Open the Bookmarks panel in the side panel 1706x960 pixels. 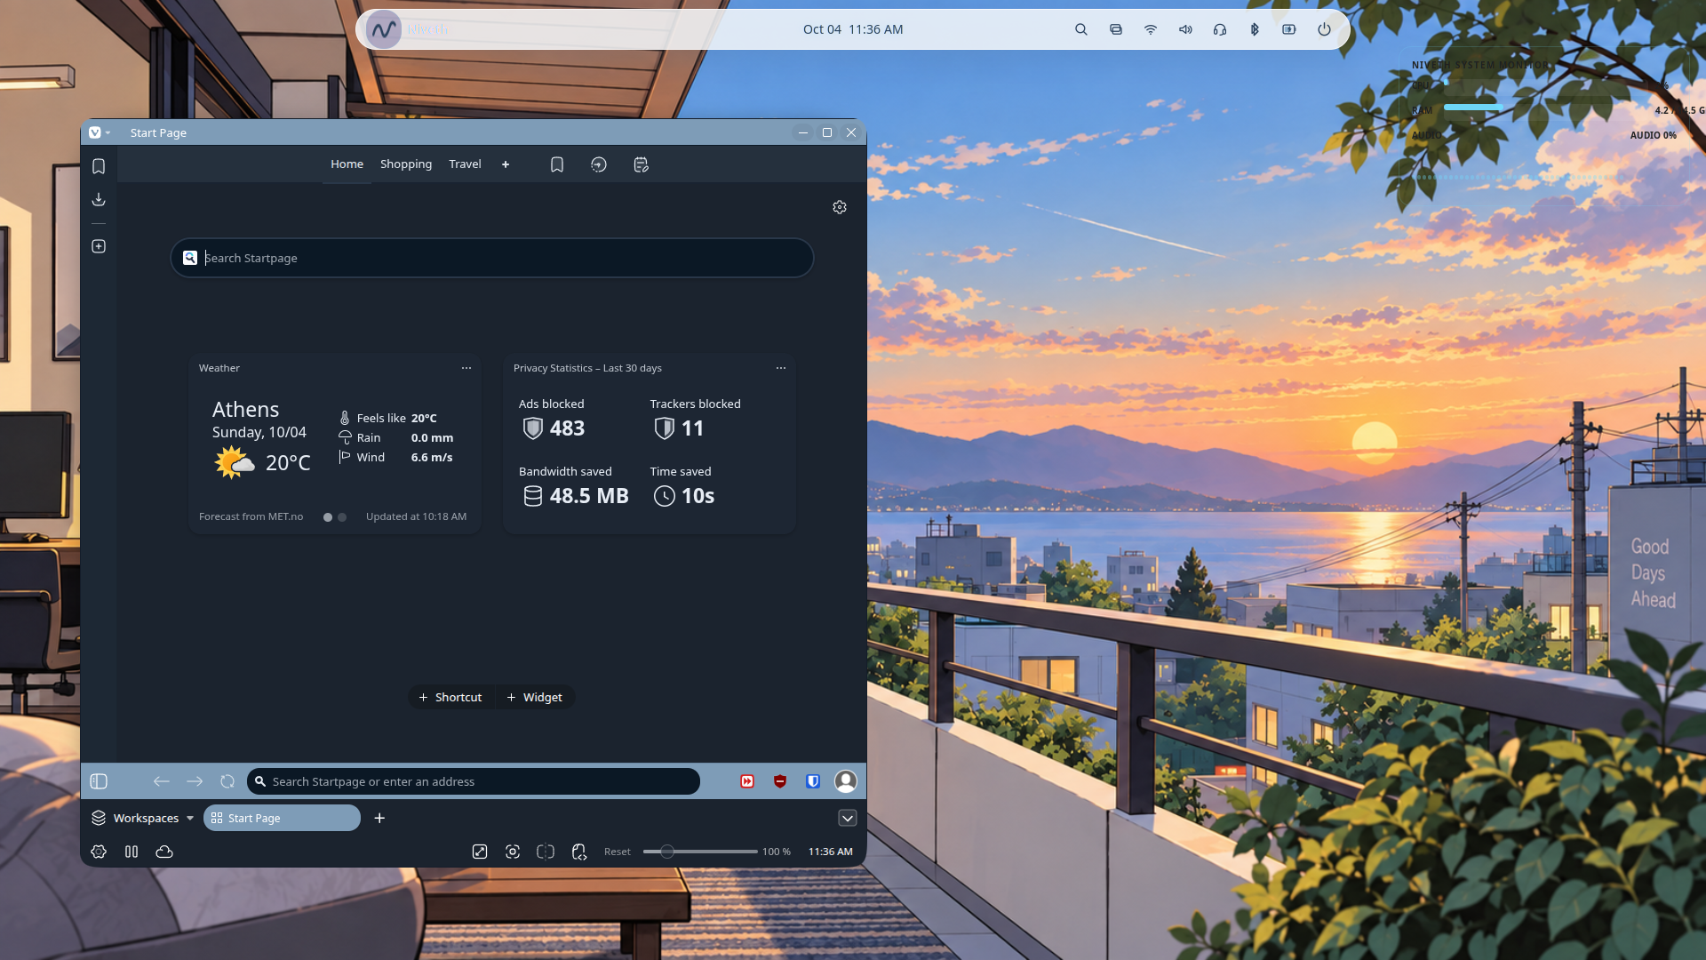99,166
